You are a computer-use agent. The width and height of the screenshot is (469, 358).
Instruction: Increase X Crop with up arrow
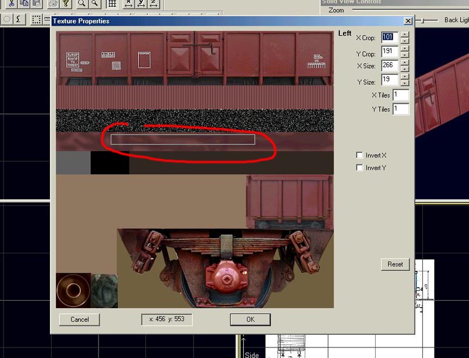(x=405, y=34)
